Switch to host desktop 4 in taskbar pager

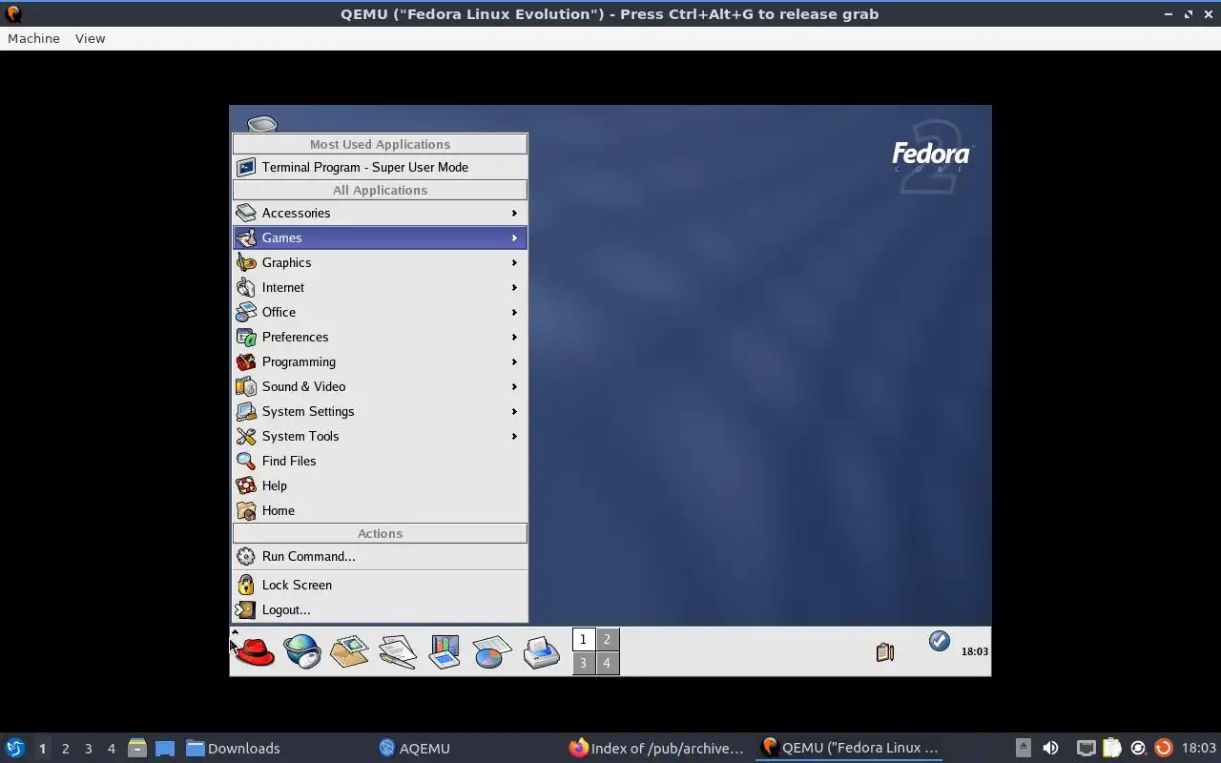[111, 748]
